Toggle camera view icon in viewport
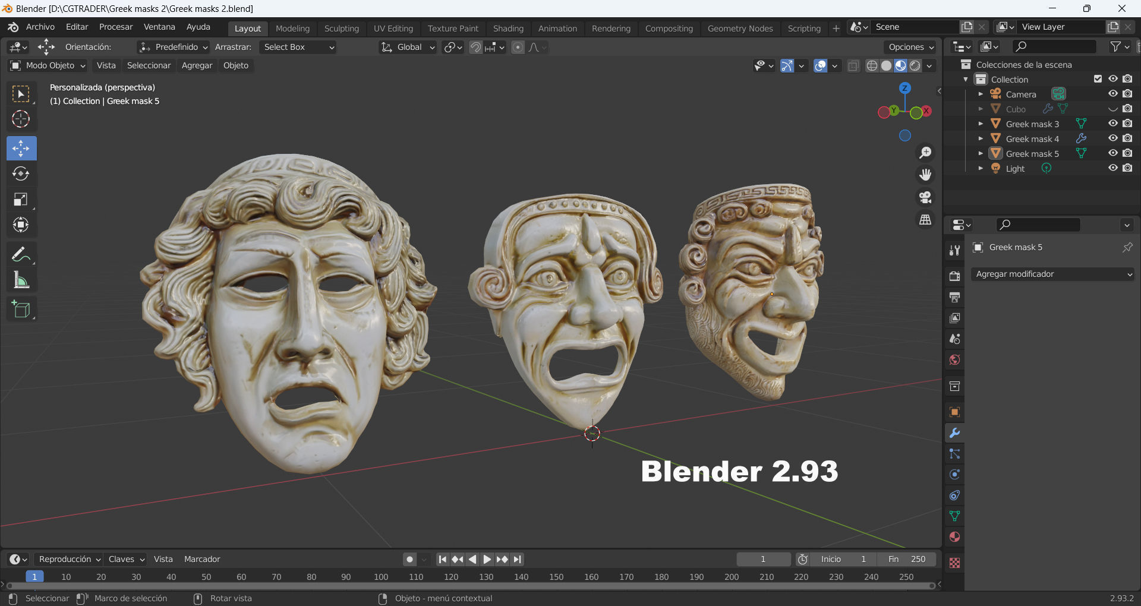This screenshot has height=606, width=1141. 925,197
